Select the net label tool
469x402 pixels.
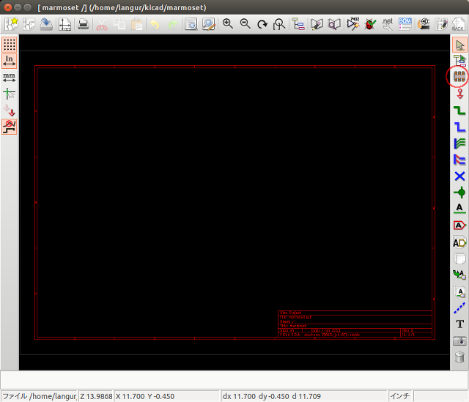click(459, 209)
